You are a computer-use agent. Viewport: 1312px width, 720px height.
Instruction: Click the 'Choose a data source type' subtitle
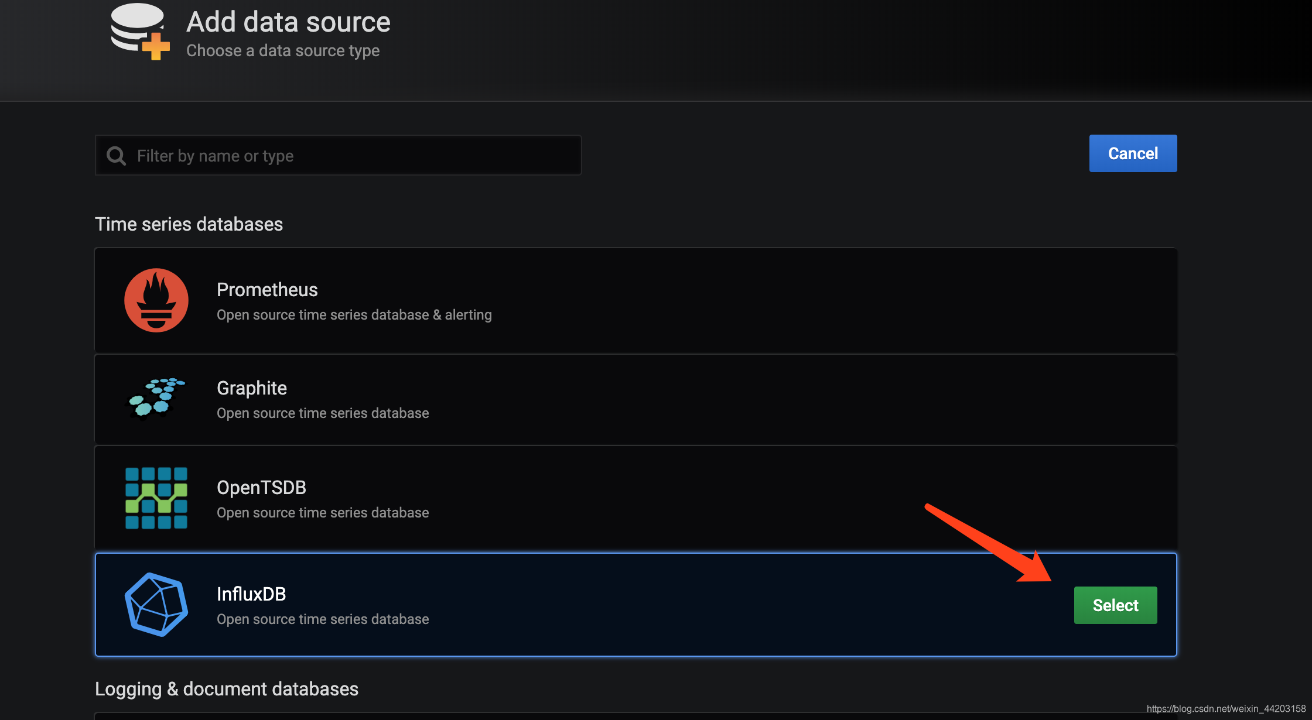(283, 51)
